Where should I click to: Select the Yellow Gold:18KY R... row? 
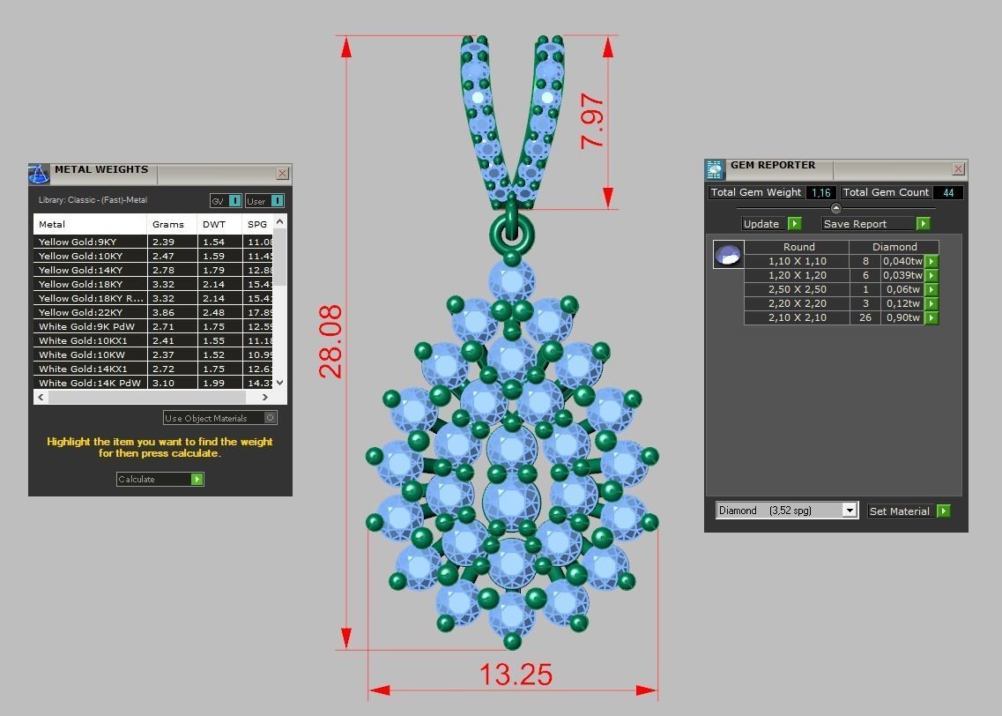point(153,298)
